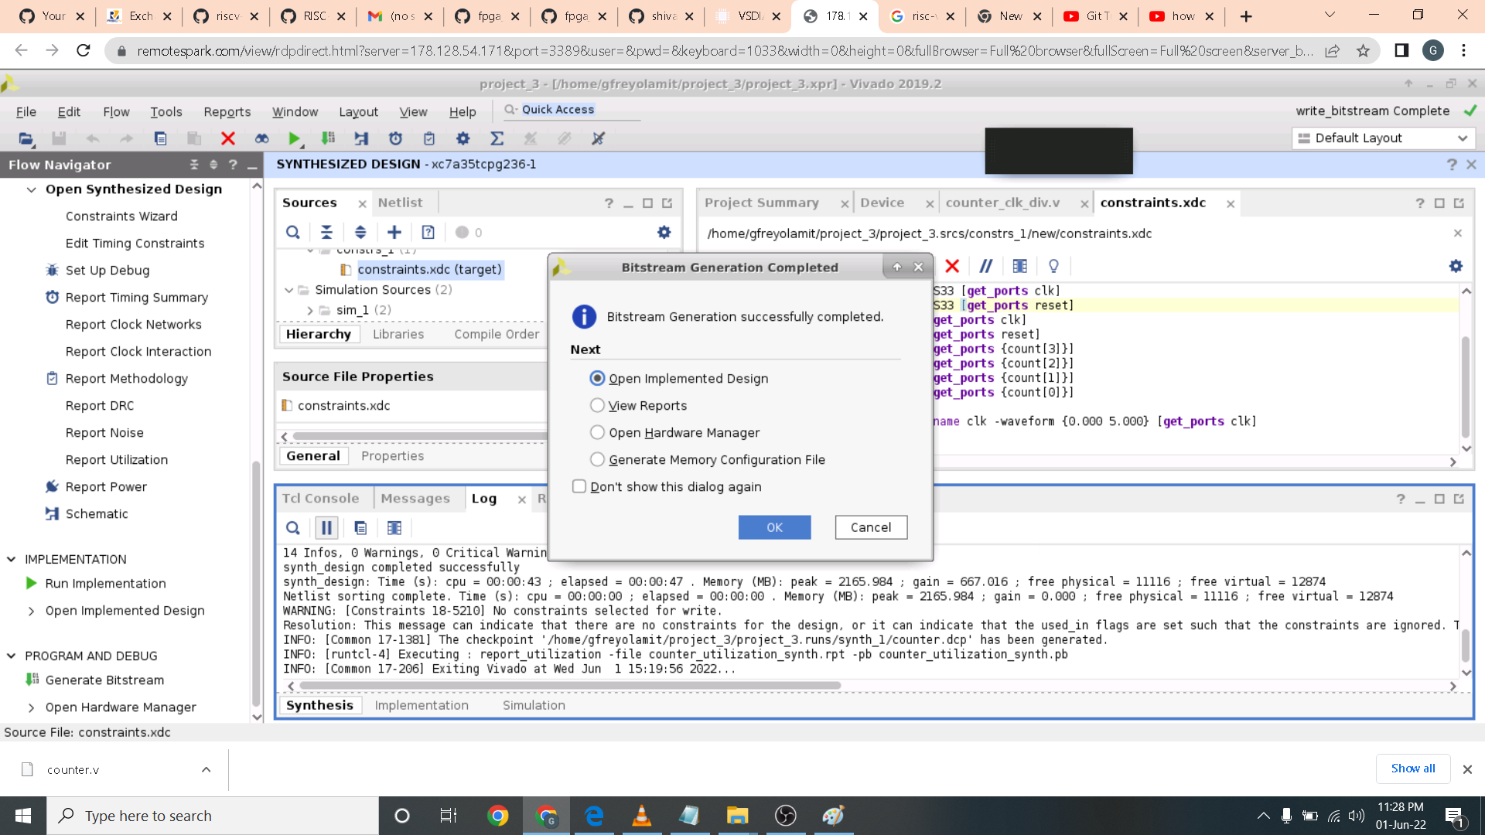Check Don't show this dialog again
This screenshot has height=835, width=1485.
pos(579,486)
